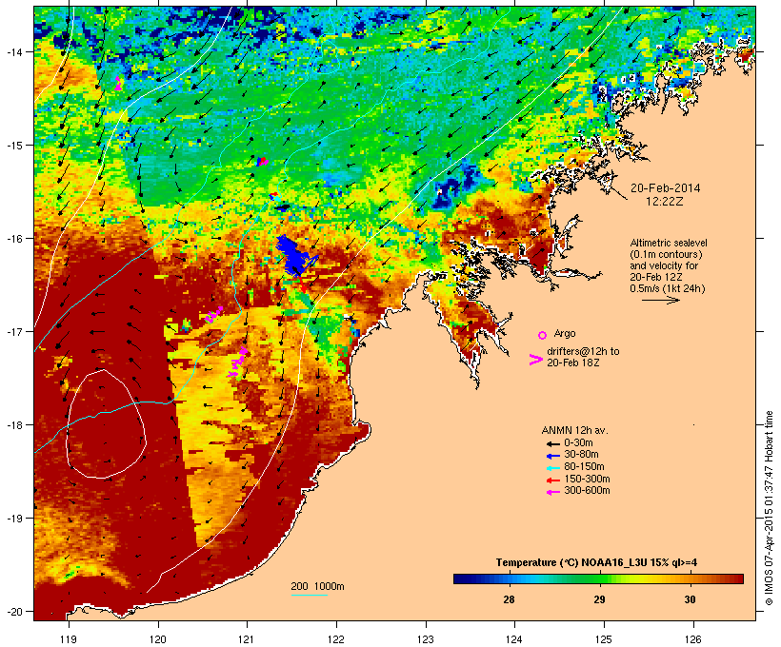Click the '200 1000m' contour label
The height and width of the screenshot is (647, 781).
click(x=317, y=586)
